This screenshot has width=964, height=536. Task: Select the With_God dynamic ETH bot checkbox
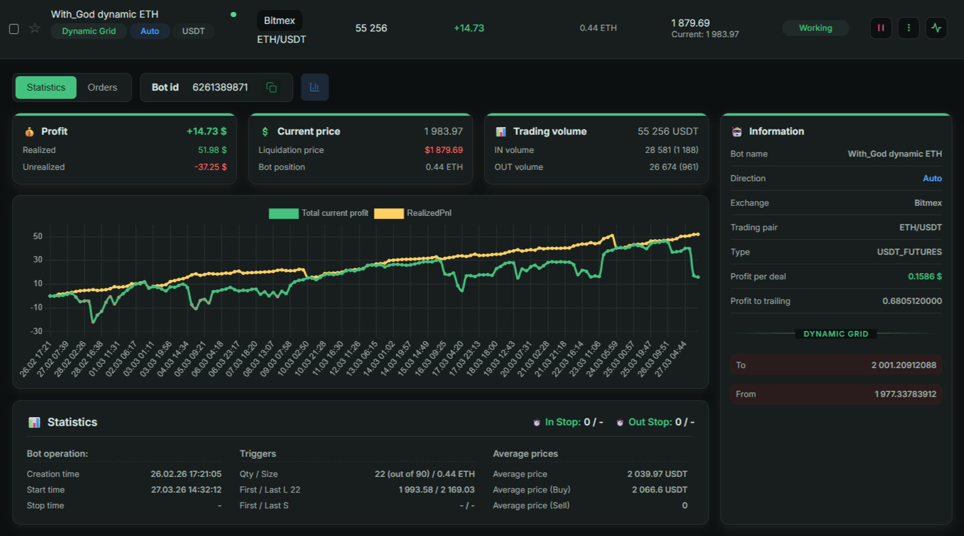(14, 29)
